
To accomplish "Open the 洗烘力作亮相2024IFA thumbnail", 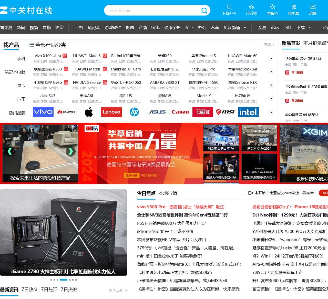I will pos(221,167).
